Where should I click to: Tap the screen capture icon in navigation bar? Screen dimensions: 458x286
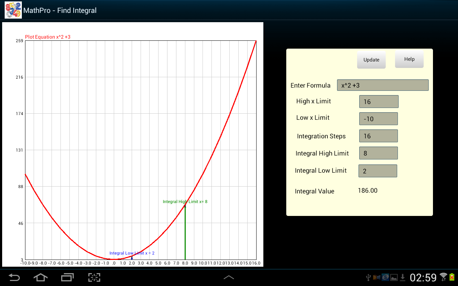point(94,277)
